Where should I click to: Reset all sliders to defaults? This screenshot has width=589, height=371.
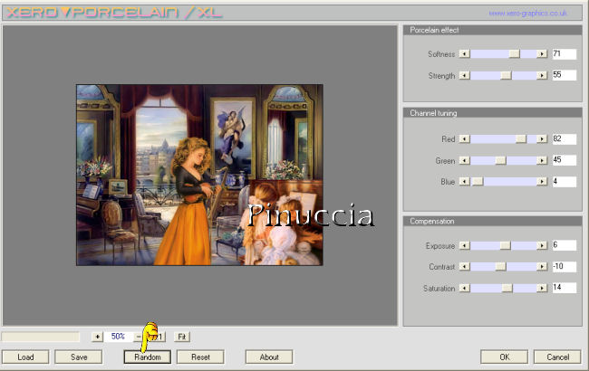pyautogui.click(x=200, y=357)
